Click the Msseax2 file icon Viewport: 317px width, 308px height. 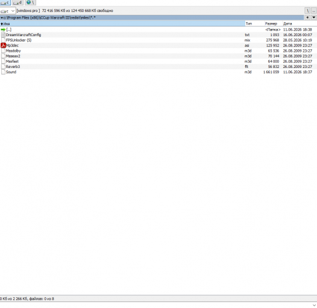point(3,56)
